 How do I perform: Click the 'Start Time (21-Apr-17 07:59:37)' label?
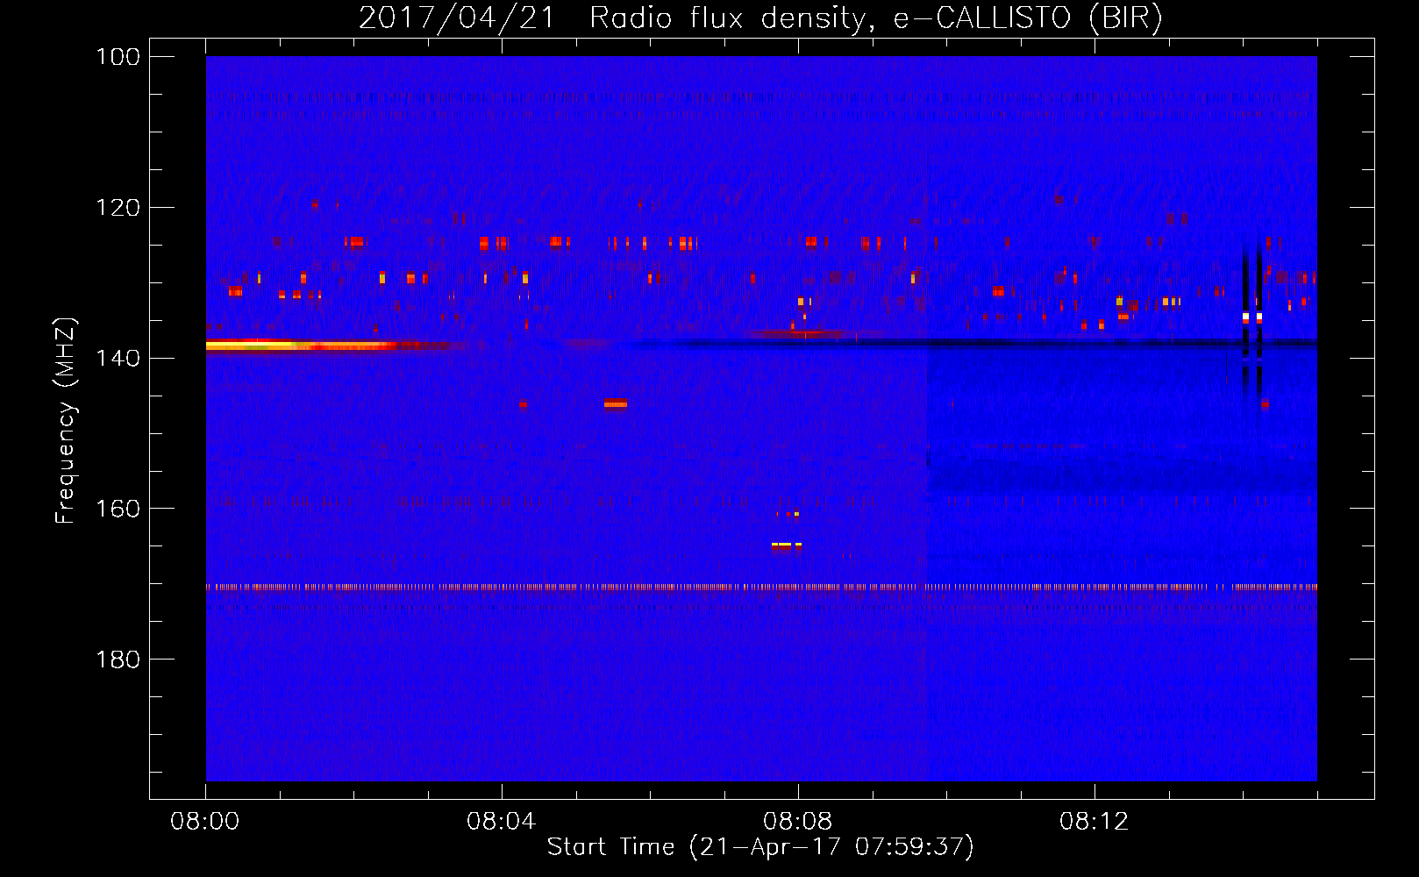pyautogui.click(x=760, y=847)
